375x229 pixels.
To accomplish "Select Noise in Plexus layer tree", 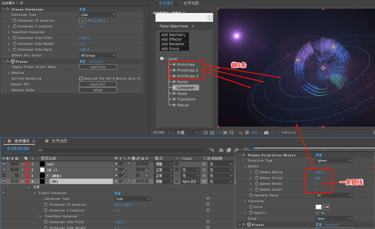I will [182, 94].
